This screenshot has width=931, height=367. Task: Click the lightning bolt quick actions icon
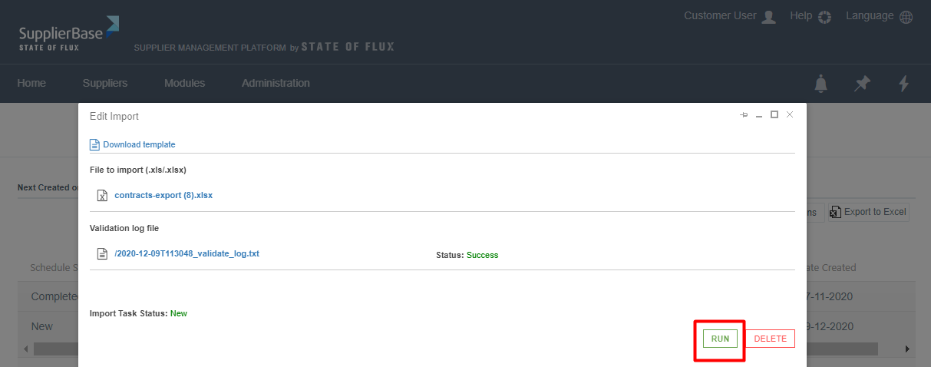[904, 84]
